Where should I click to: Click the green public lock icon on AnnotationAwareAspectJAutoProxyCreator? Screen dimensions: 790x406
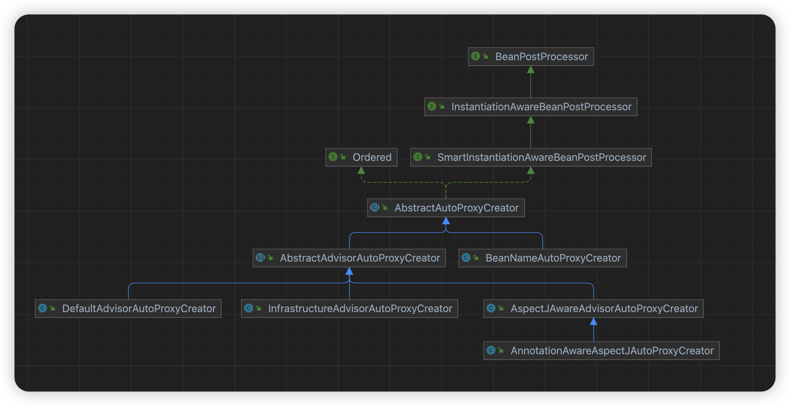[x=501, y=350]
